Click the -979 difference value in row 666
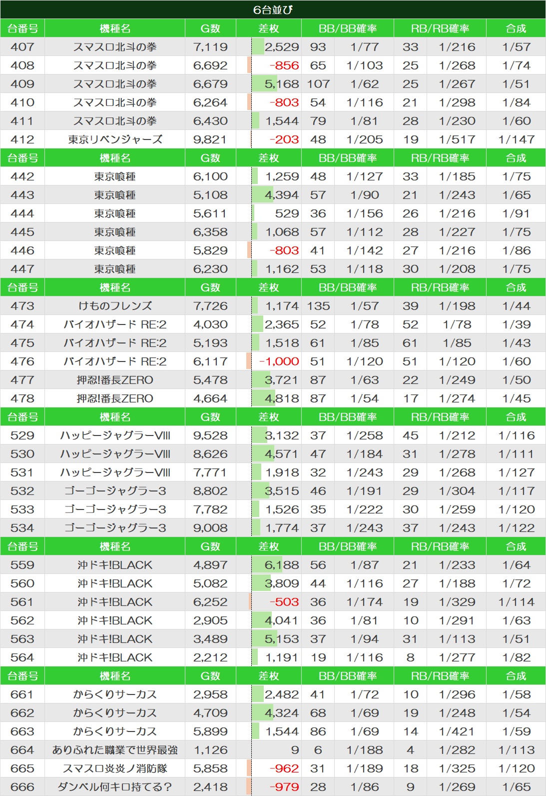The height and width of the screenshot is (796, 546). [x=284, y=787]
